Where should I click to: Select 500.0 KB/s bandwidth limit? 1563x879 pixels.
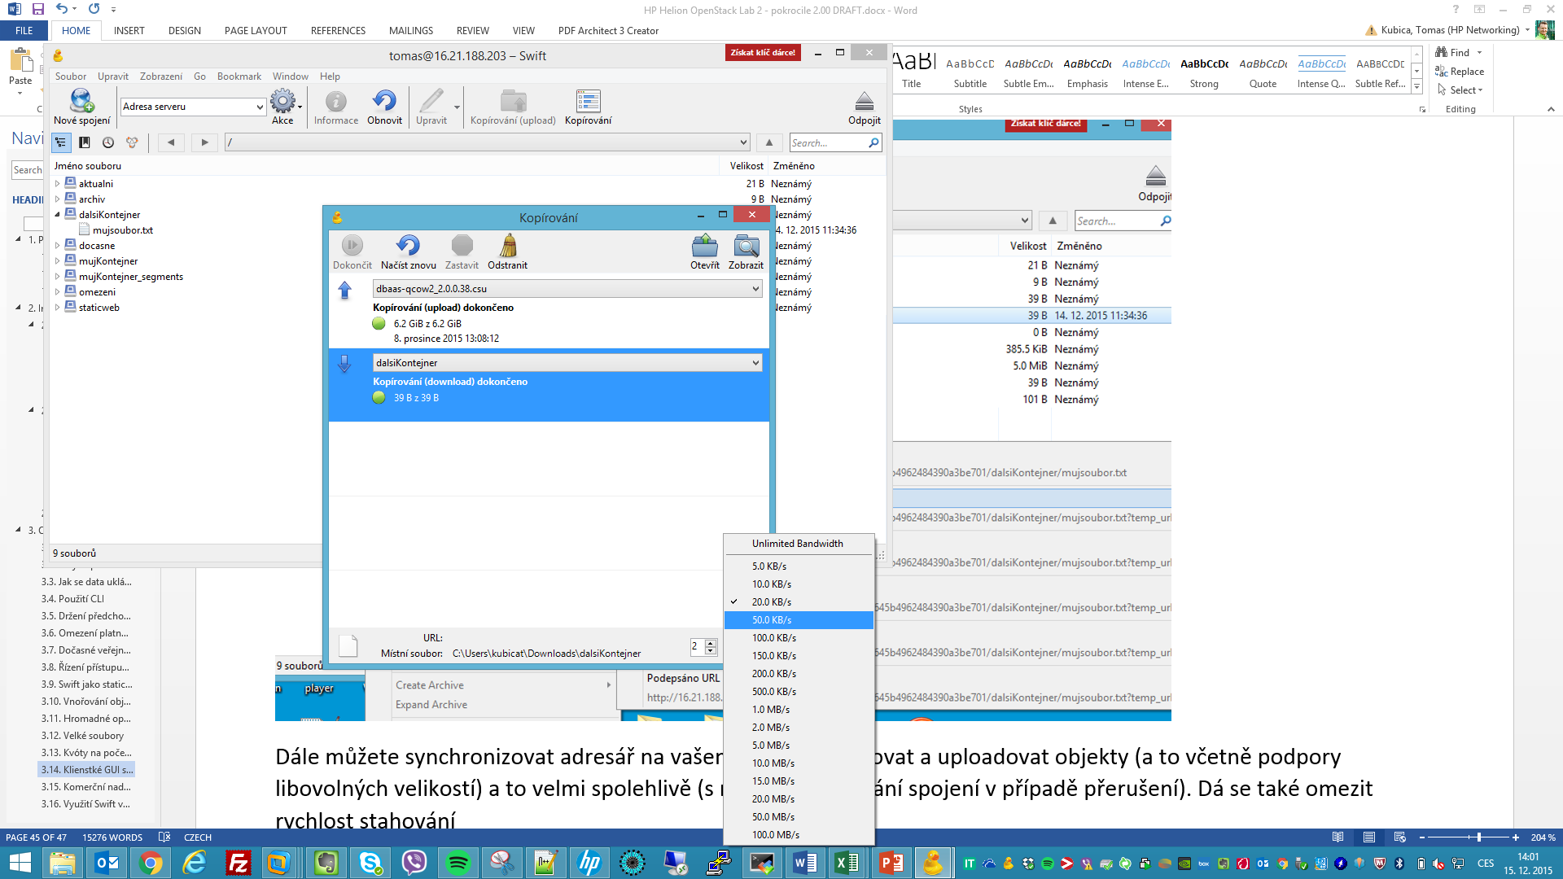799,692
